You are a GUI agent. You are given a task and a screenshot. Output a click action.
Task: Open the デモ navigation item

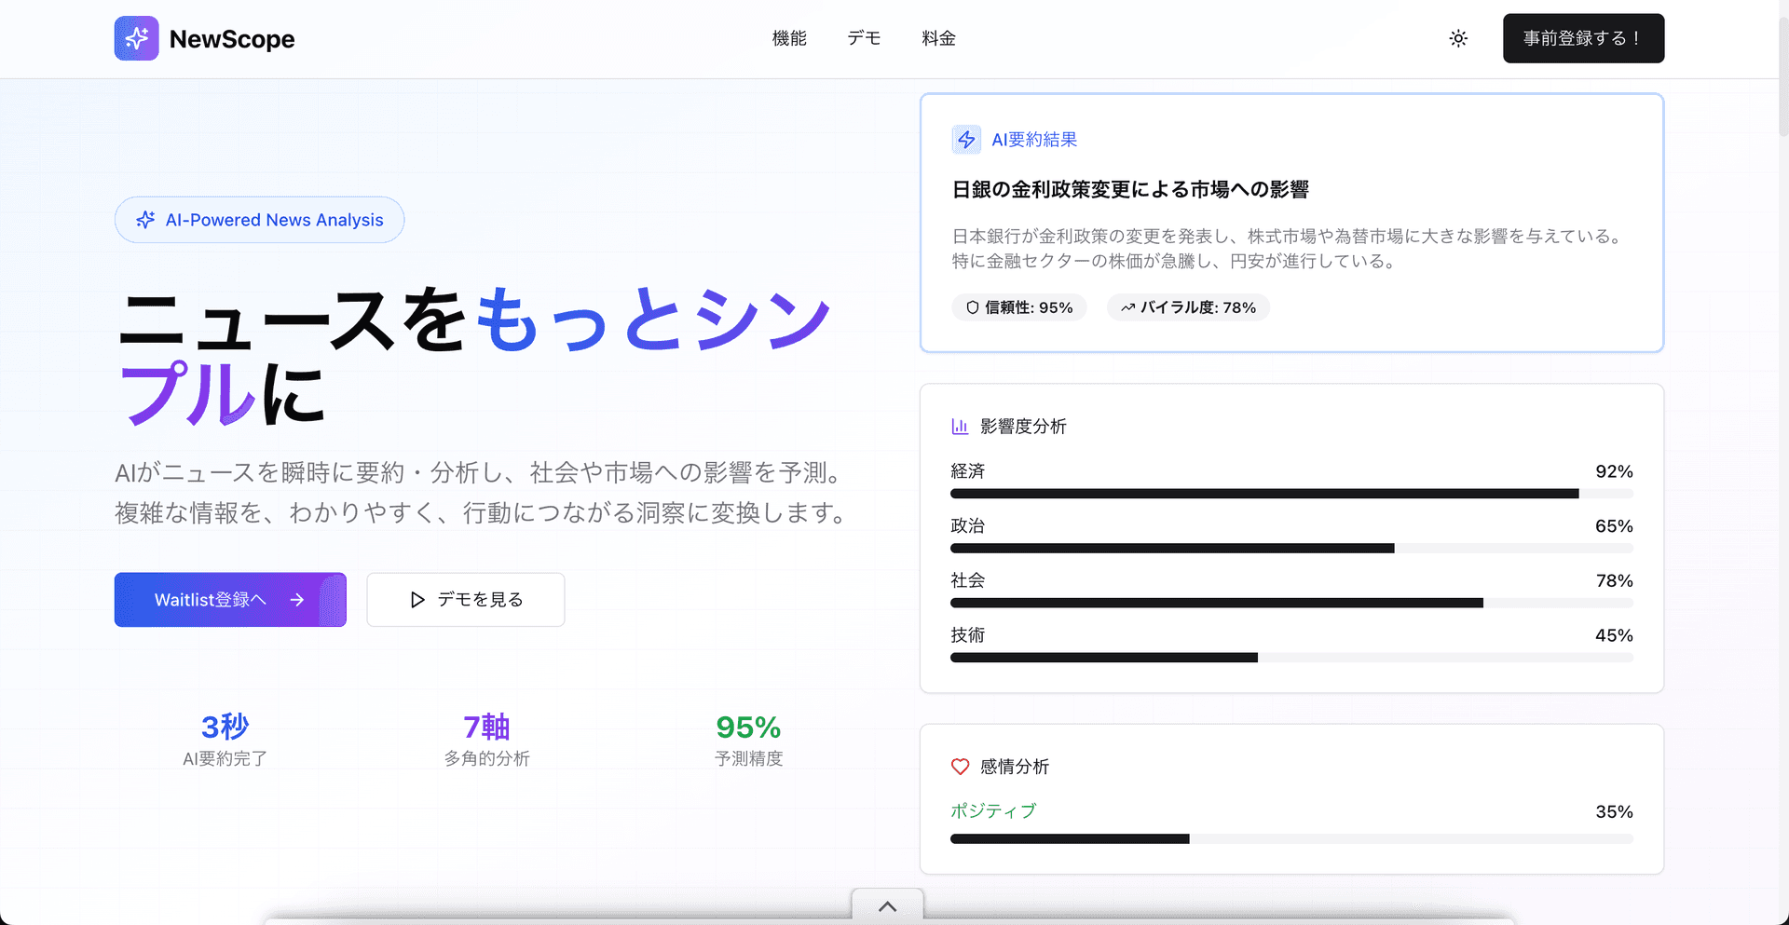point(863,38)
